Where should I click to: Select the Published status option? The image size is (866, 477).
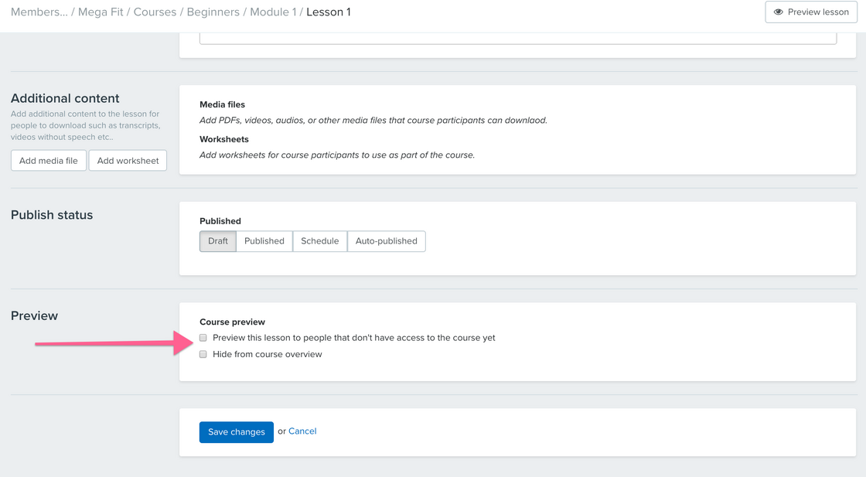264,241
